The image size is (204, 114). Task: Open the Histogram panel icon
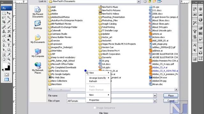coord(200,14)
